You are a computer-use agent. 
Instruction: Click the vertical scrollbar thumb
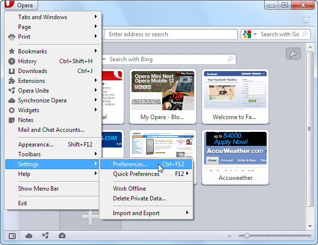point(310,129)
